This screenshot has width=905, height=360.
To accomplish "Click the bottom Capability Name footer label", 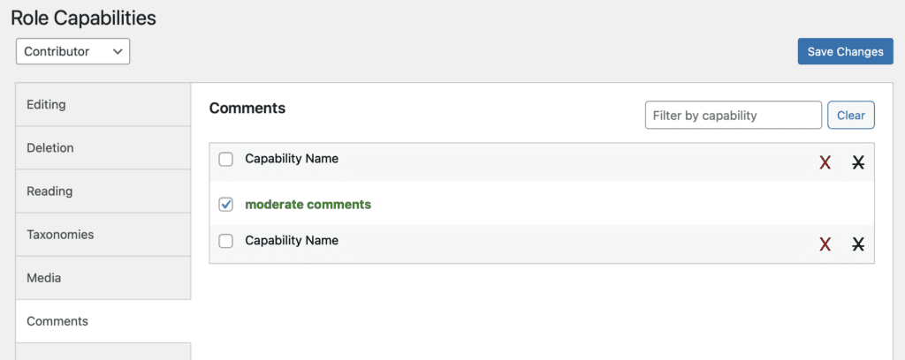I will pos(292,240).
